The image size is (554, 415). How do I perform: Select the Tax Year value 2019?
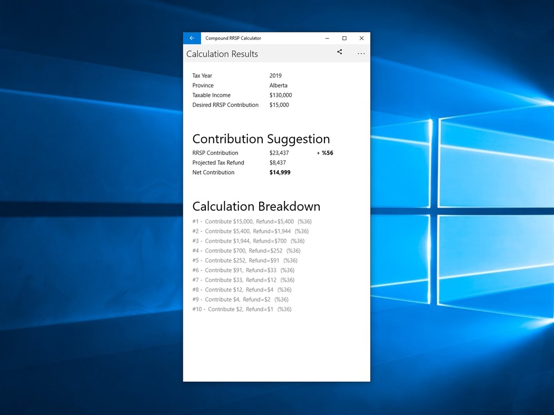[275, 75]
